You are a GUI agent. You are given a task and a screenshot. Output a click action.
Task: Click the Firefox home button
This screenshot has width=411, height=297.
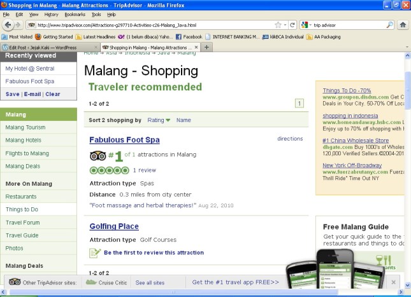[403, 25]
